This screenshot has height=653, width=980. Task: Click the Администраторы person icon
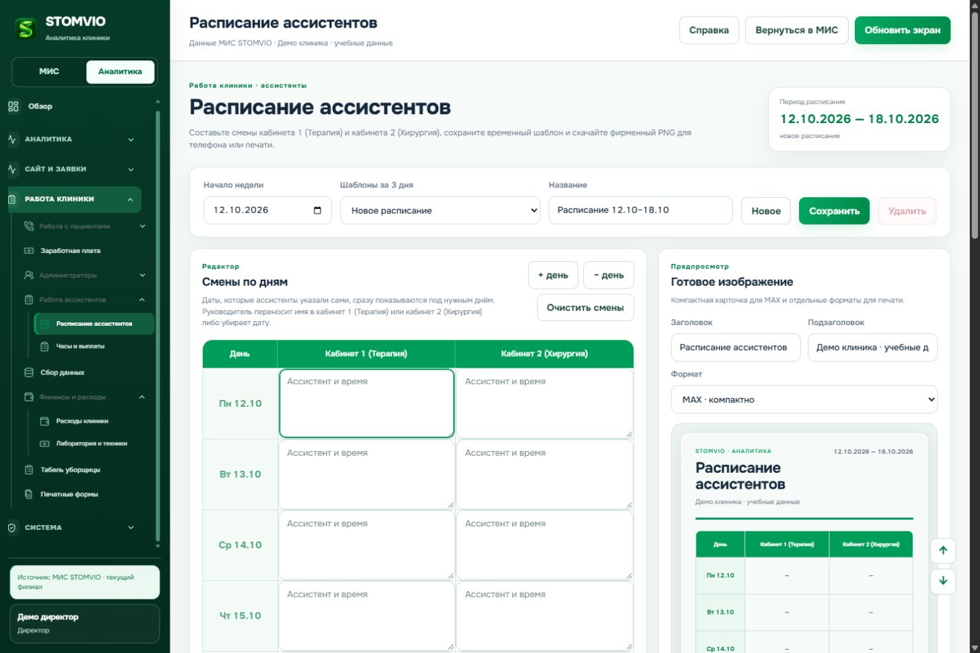[x=29, y=276]
